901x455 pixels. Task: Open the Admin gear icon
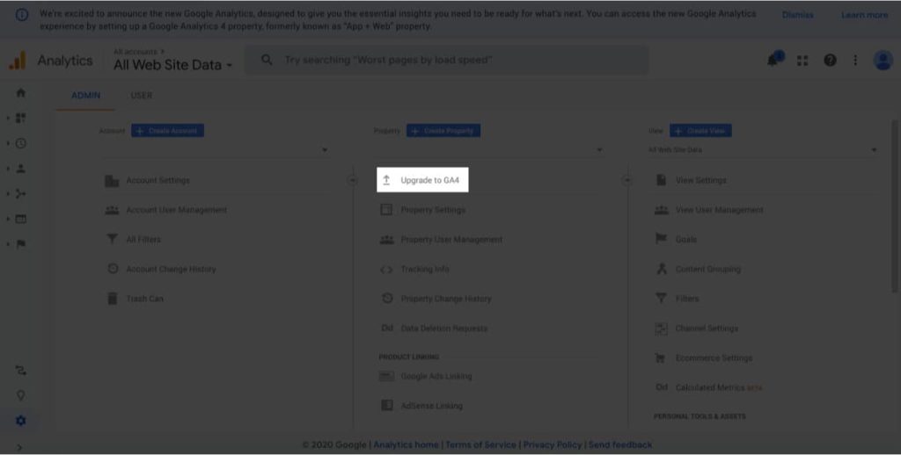(x=21, y=421)
